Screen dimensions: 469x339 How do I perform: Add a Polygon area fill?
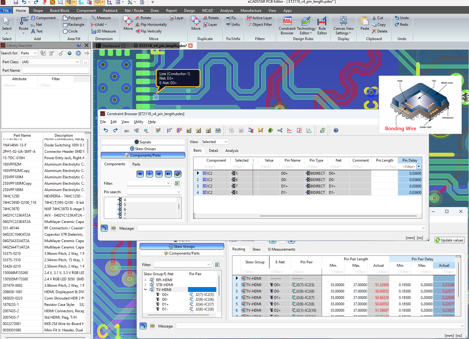pos(72,18)
